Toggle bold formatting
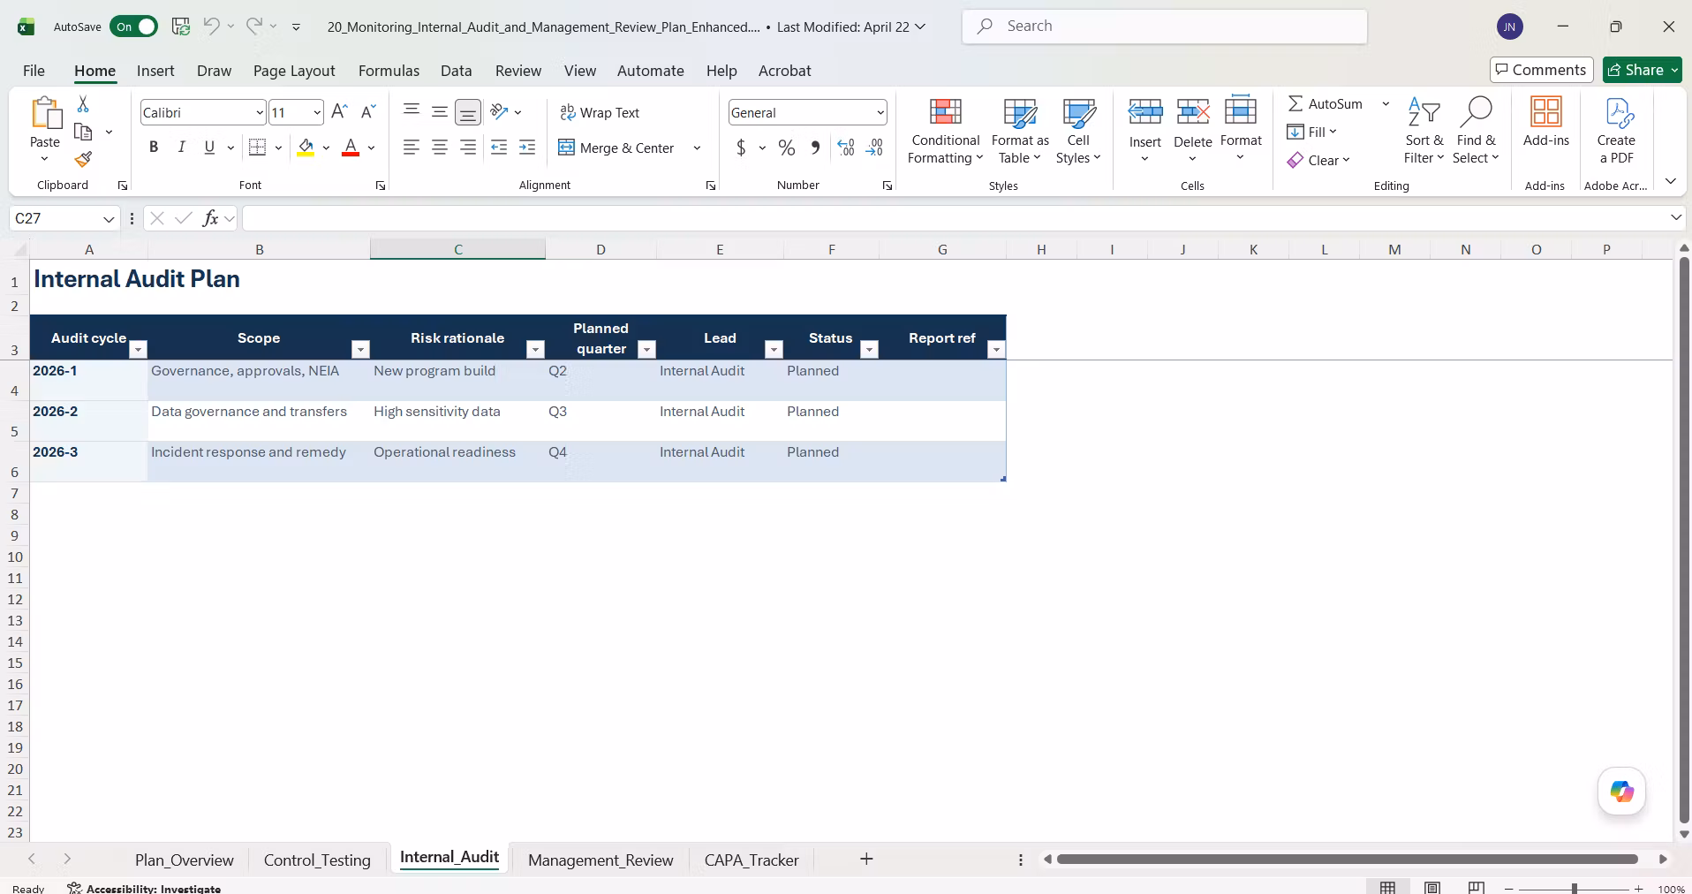 click(154, 148)
